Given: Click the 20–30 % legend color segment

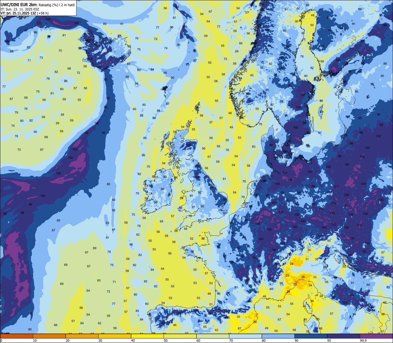Looking at the screenshot, I should pyautogui.click(x=82, y=336).
